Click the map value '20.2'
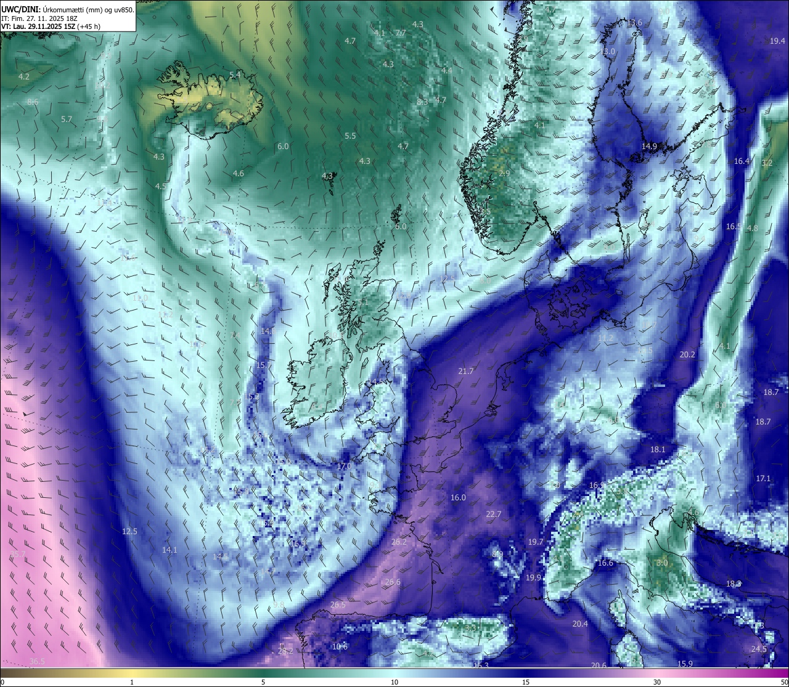 click(x=687, y=354)
